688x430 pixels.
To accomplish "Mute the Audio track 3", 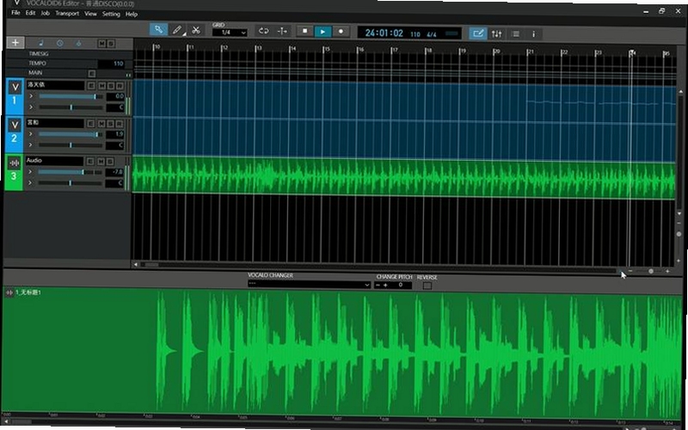I will 101,162.
